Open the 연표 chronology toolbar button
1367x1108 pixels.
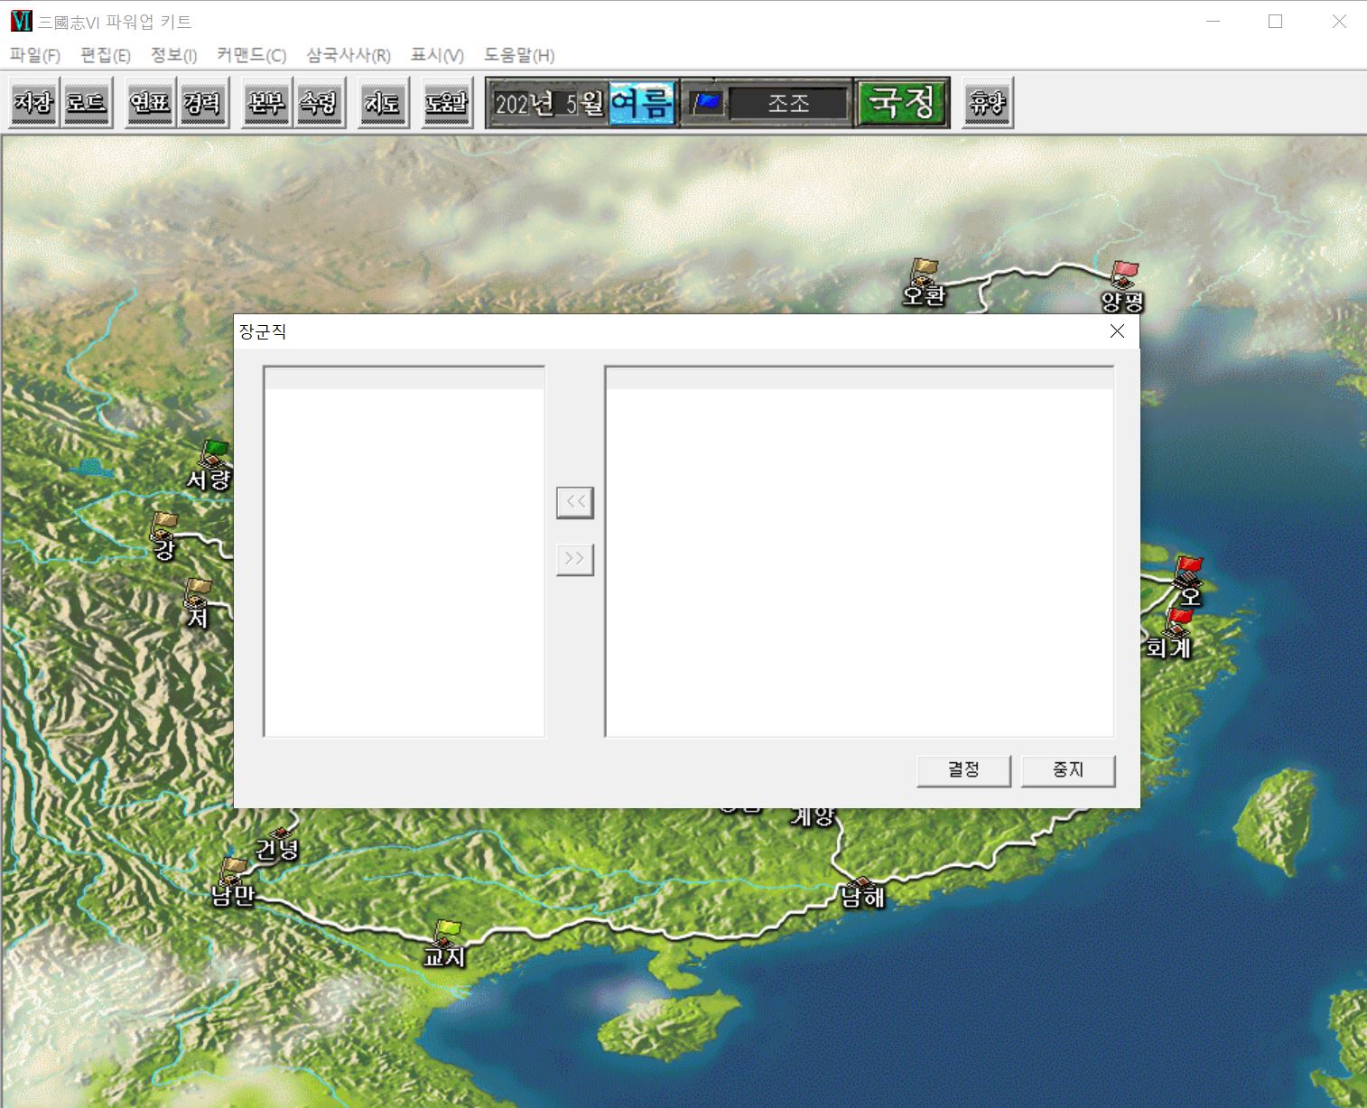150,103
